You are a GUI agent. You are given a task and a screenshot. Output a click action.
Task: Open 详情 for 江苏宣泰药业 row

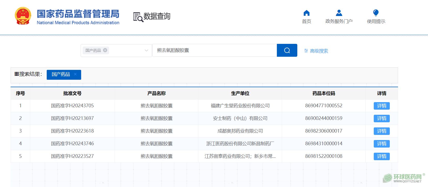(x=382, y=156)
